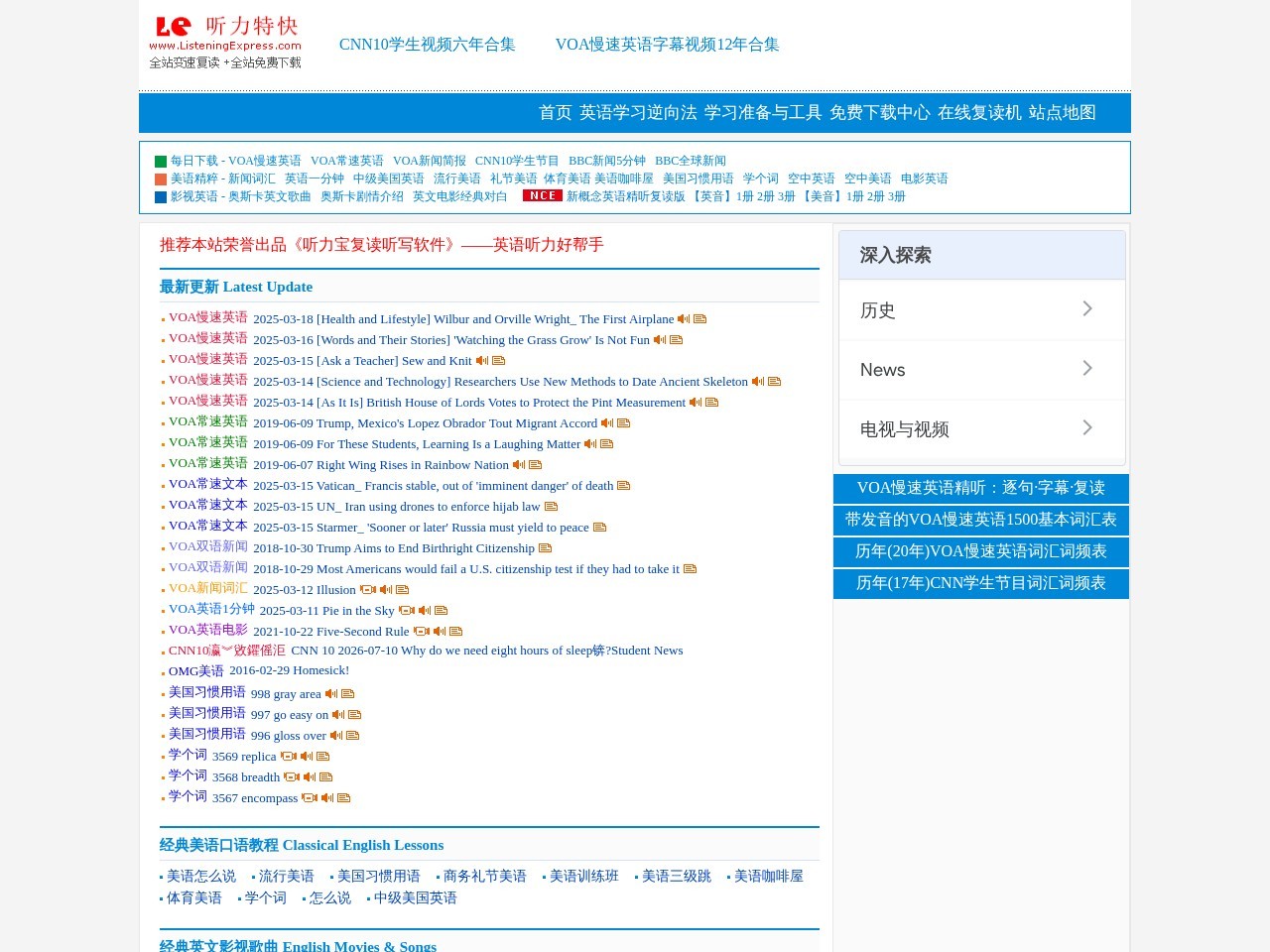
Task: Open 商务礼节美语 lesson link
Action: click(485, 877)
